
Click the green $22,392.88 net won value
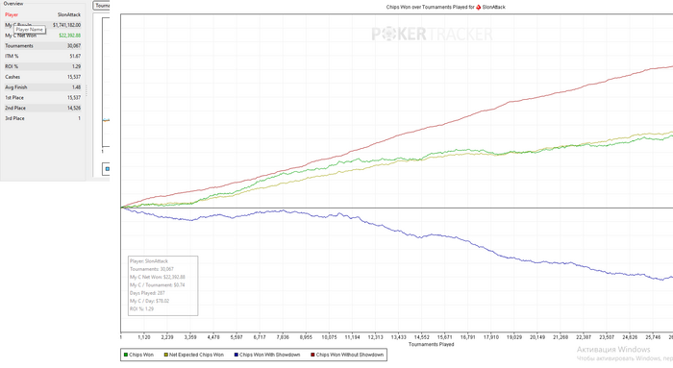69,36
